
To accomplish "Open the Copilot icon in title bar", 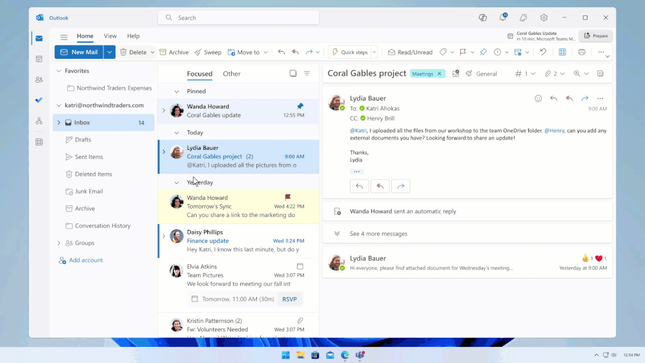I will point(482,17).
